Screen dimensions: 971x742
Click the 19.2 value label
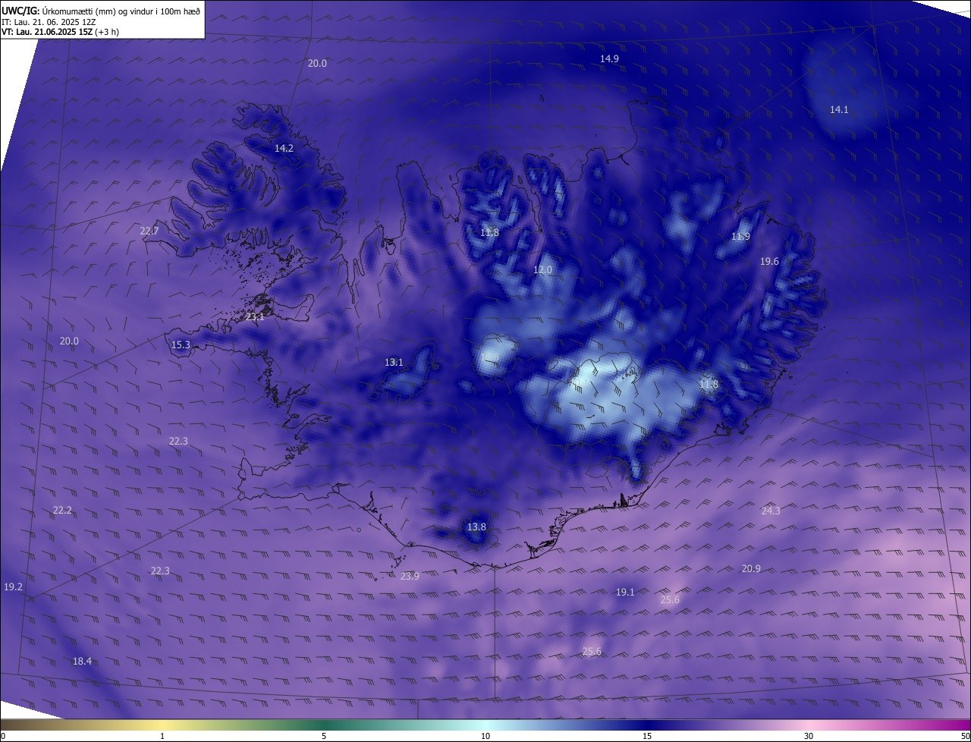point(13,586)
